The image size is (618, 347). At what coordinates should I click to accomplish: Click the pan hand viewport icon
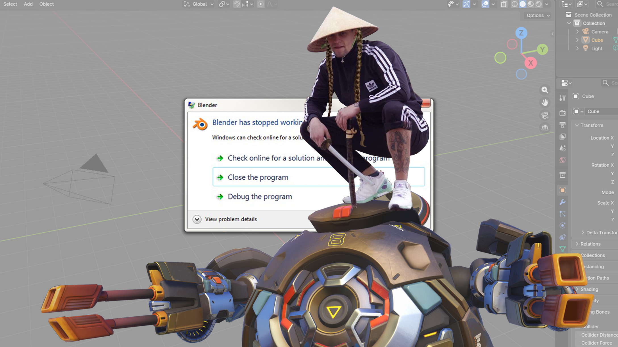tap(544, 102)
